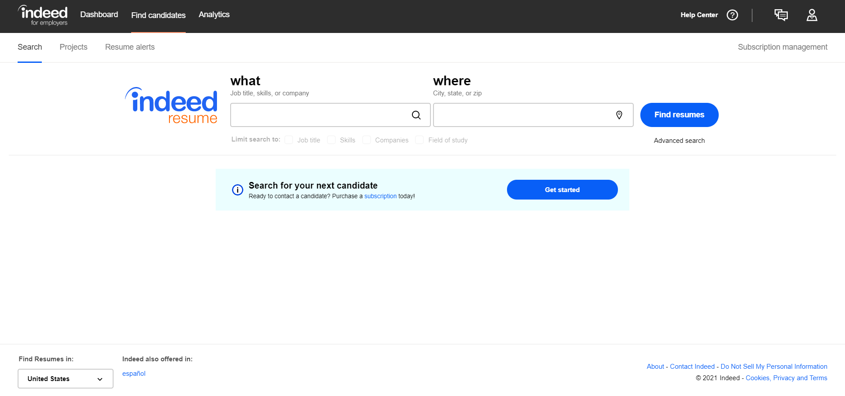Open Advanced search

[x=679, y=141]
